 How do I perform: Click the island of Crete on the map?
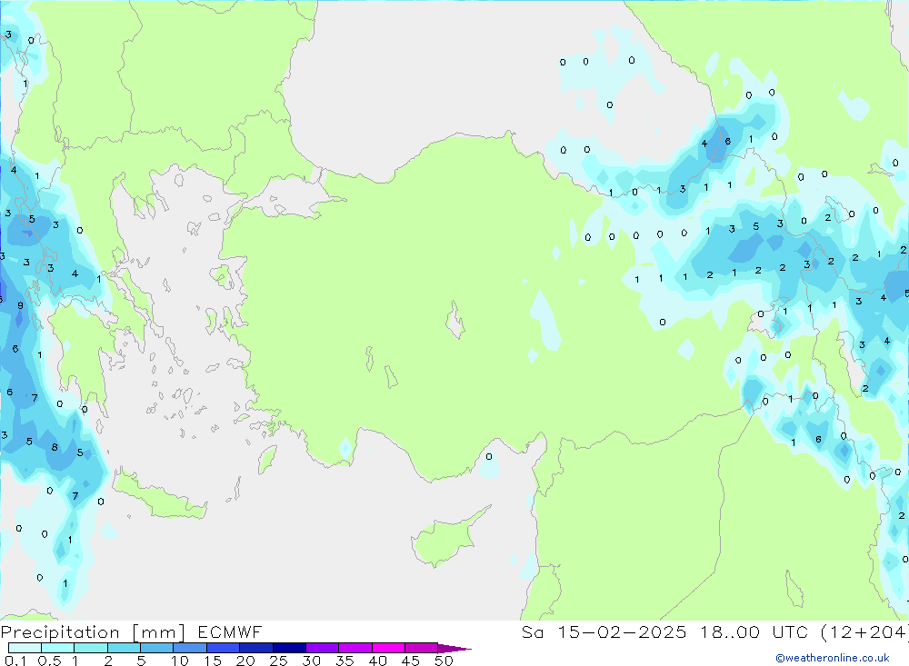point(159,496)
